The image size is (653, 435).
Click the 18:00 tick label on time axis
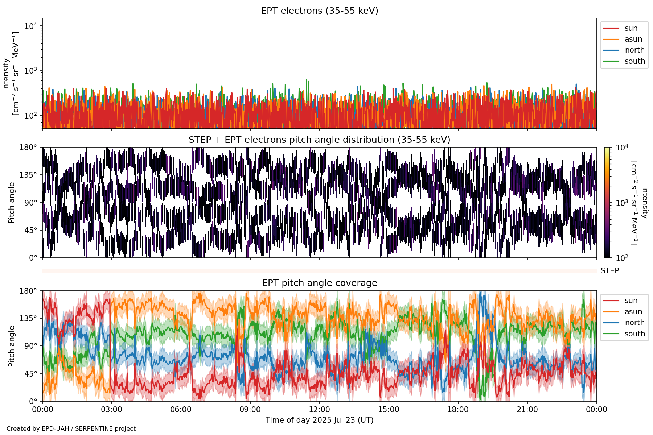(458, 410)
